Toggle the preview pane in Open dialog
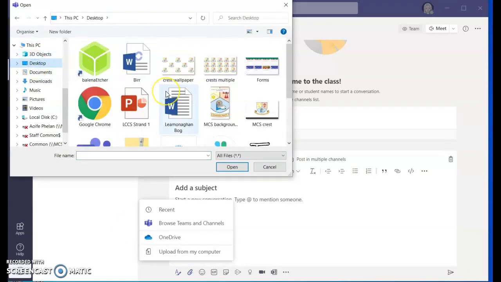 click(270, 32)
